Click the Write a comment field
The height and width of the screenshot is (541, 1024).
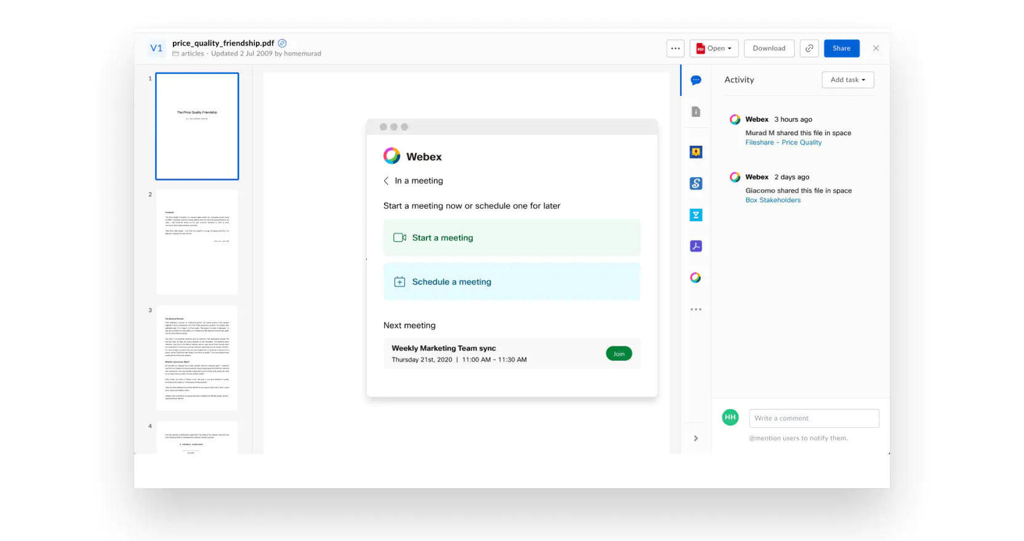pyautogui.click(x=814, y=418)
